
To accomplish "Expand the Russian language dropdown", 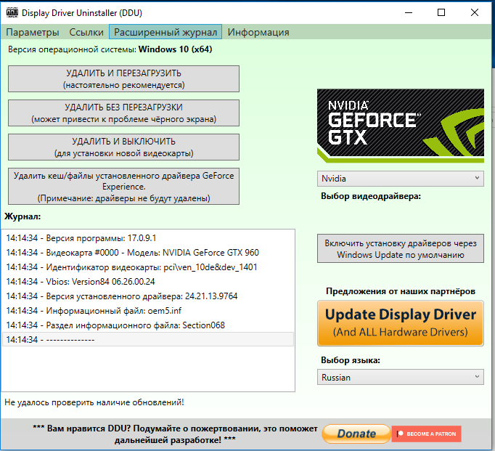I will [x=401, y=377].
